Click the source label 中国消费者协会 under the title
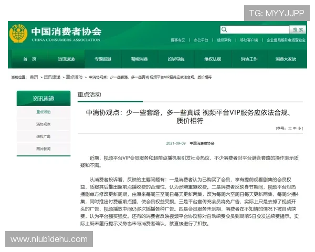 [x=202, y=143]
